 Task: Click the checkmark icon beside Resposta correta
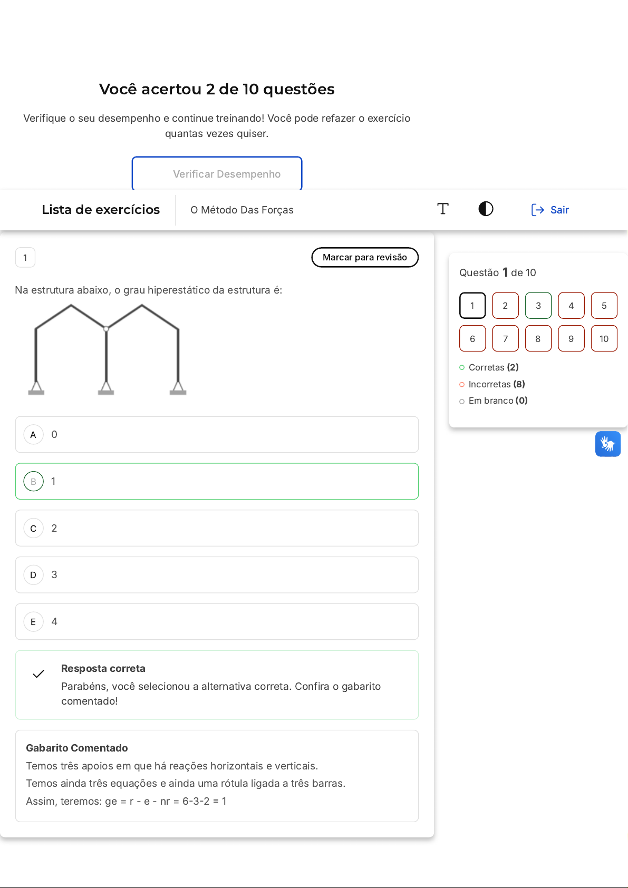click(x=38, y=674)
